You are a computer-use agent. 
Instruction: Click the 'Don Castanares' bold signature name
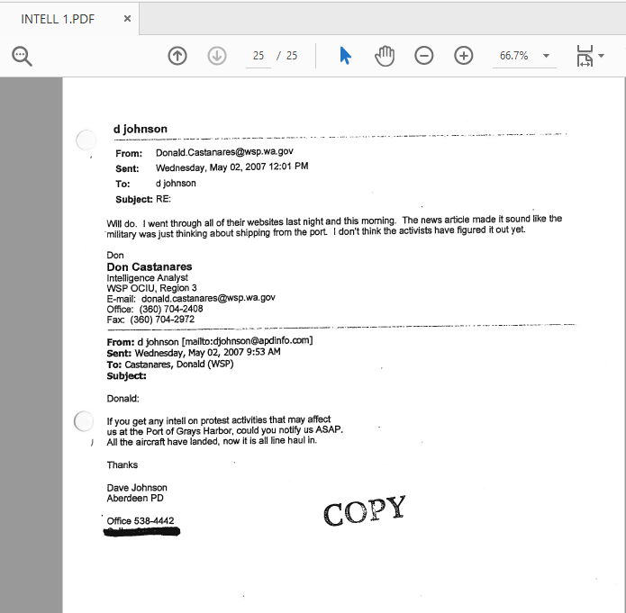[149, 266]
